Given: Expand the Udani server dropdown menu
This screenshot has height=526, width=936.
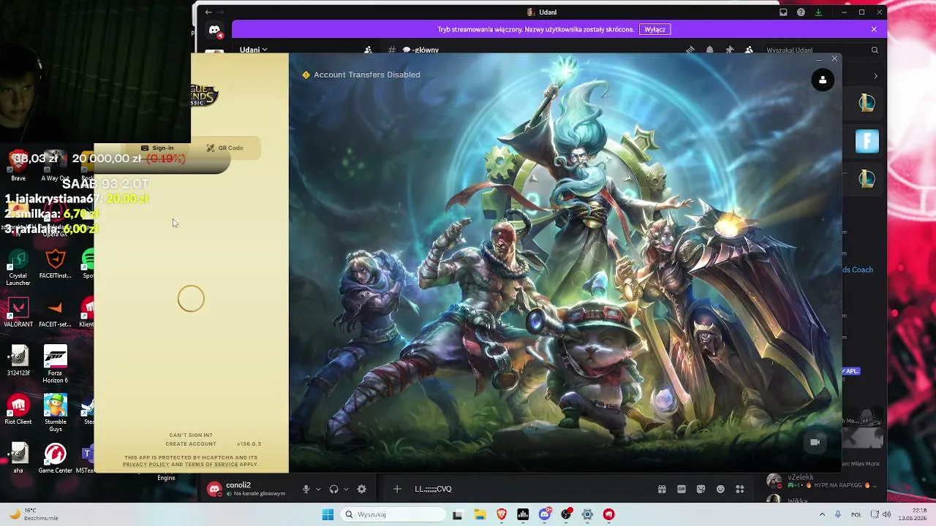Looking at the screenshot, I should point(254,50).
